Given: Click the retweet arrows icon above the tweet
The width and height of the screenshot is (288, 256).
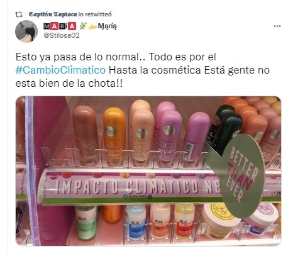Looking at the screenshot, I should 19,14.
